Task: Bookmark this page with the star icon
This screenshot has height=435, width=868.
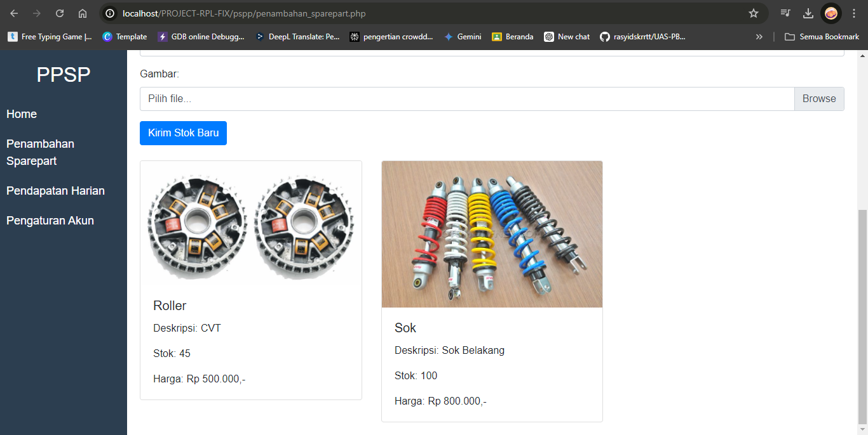Action: (x=754, y=13)
